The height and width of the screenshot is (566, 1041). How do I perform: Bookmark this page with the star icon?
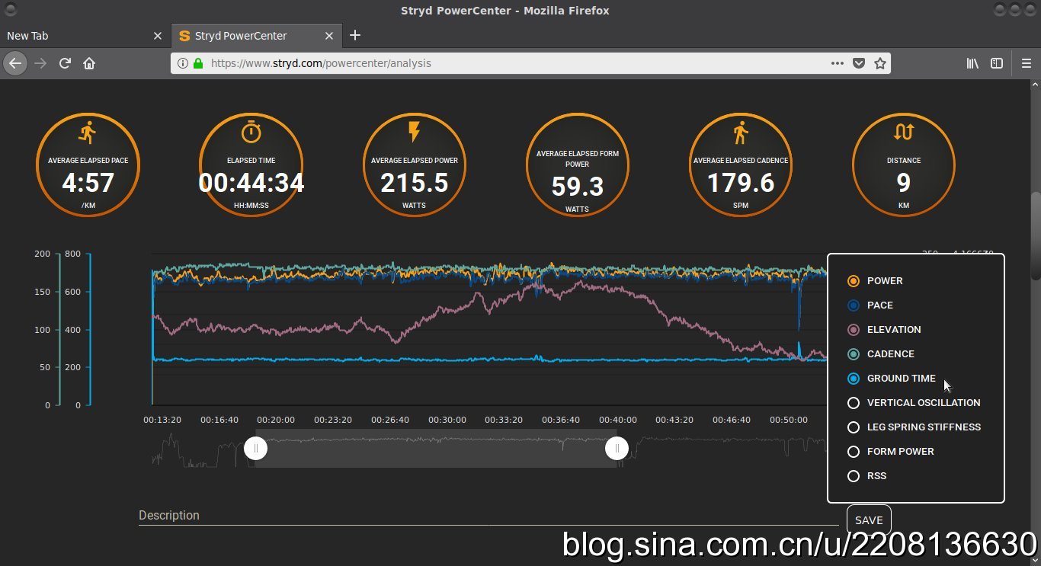879,63
